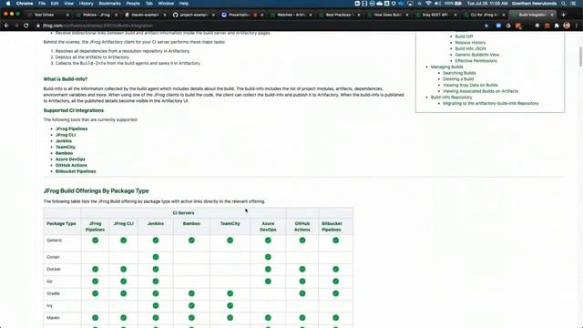583x328 pixels.
Task: Click the Generic row label in table
Action: pyautogui.click(x=55, y=241)
